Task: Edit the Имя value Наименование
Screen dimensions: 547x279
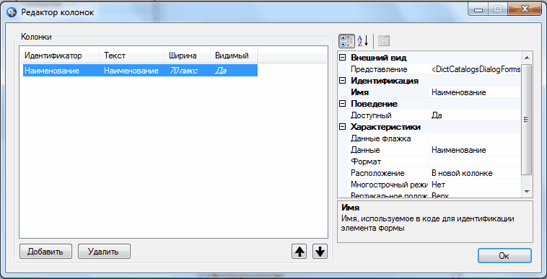Action: [476, 92]
